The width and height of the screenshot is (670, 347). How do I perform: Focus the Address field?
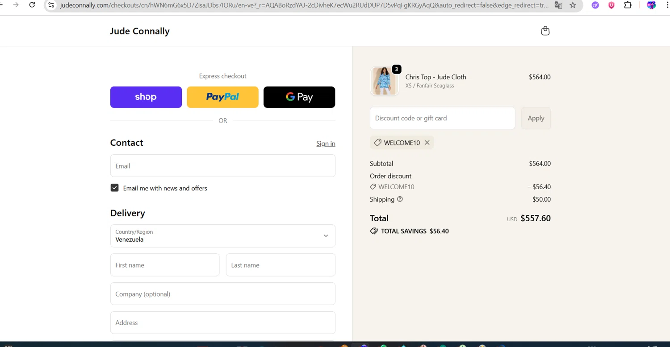(223, 322)
